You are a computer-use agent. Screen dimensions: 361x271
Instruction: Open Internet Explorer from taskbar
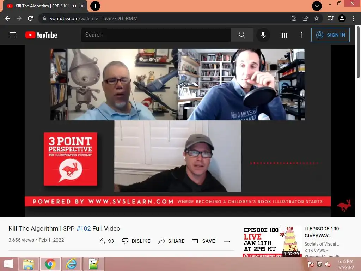pos(71,264)
